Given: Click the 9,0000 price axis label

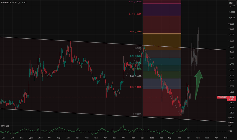Looking at the screenshot, I should click(x=231, y=24).
